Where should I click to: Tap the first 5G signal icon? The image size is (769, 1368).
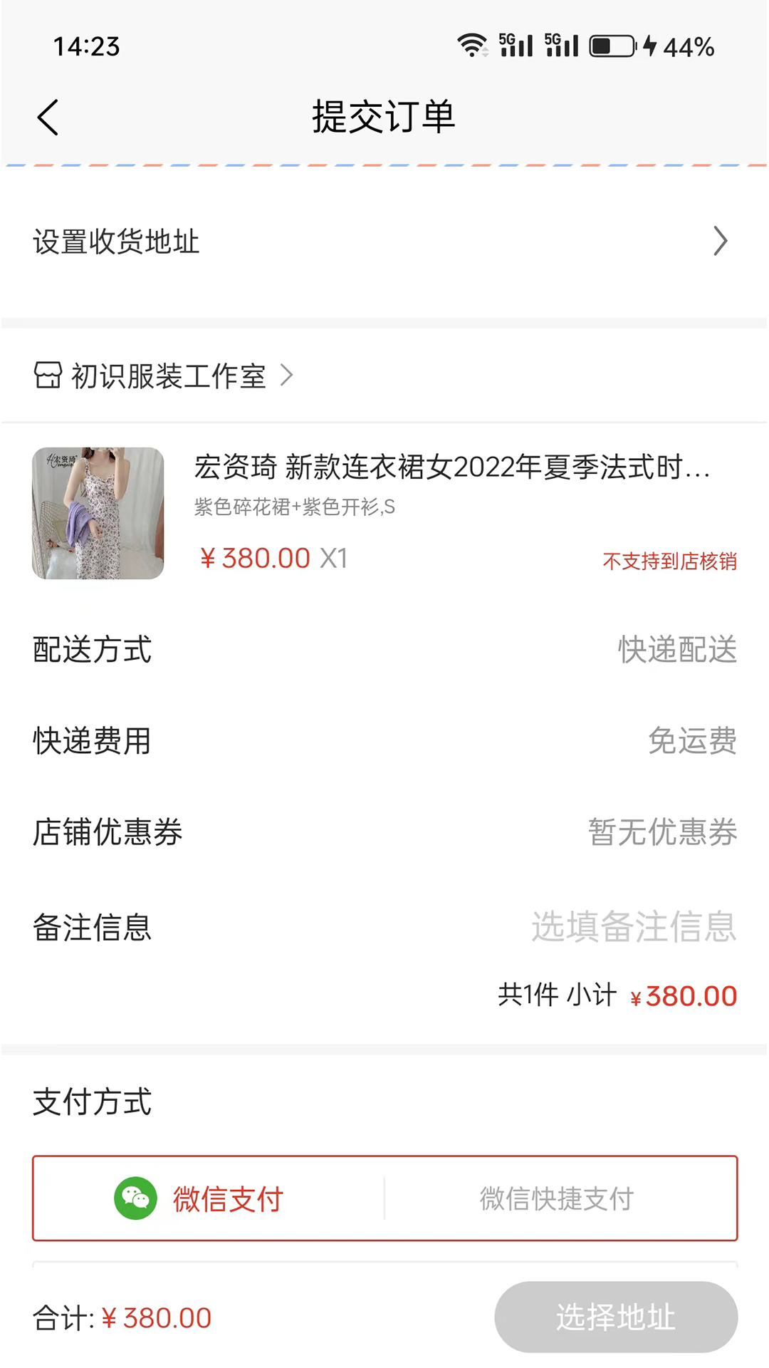pos(516,46)
